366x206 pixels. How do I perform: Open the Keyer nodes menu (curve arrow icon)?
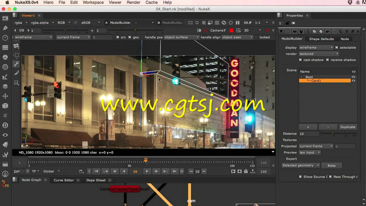pos(5,77)
